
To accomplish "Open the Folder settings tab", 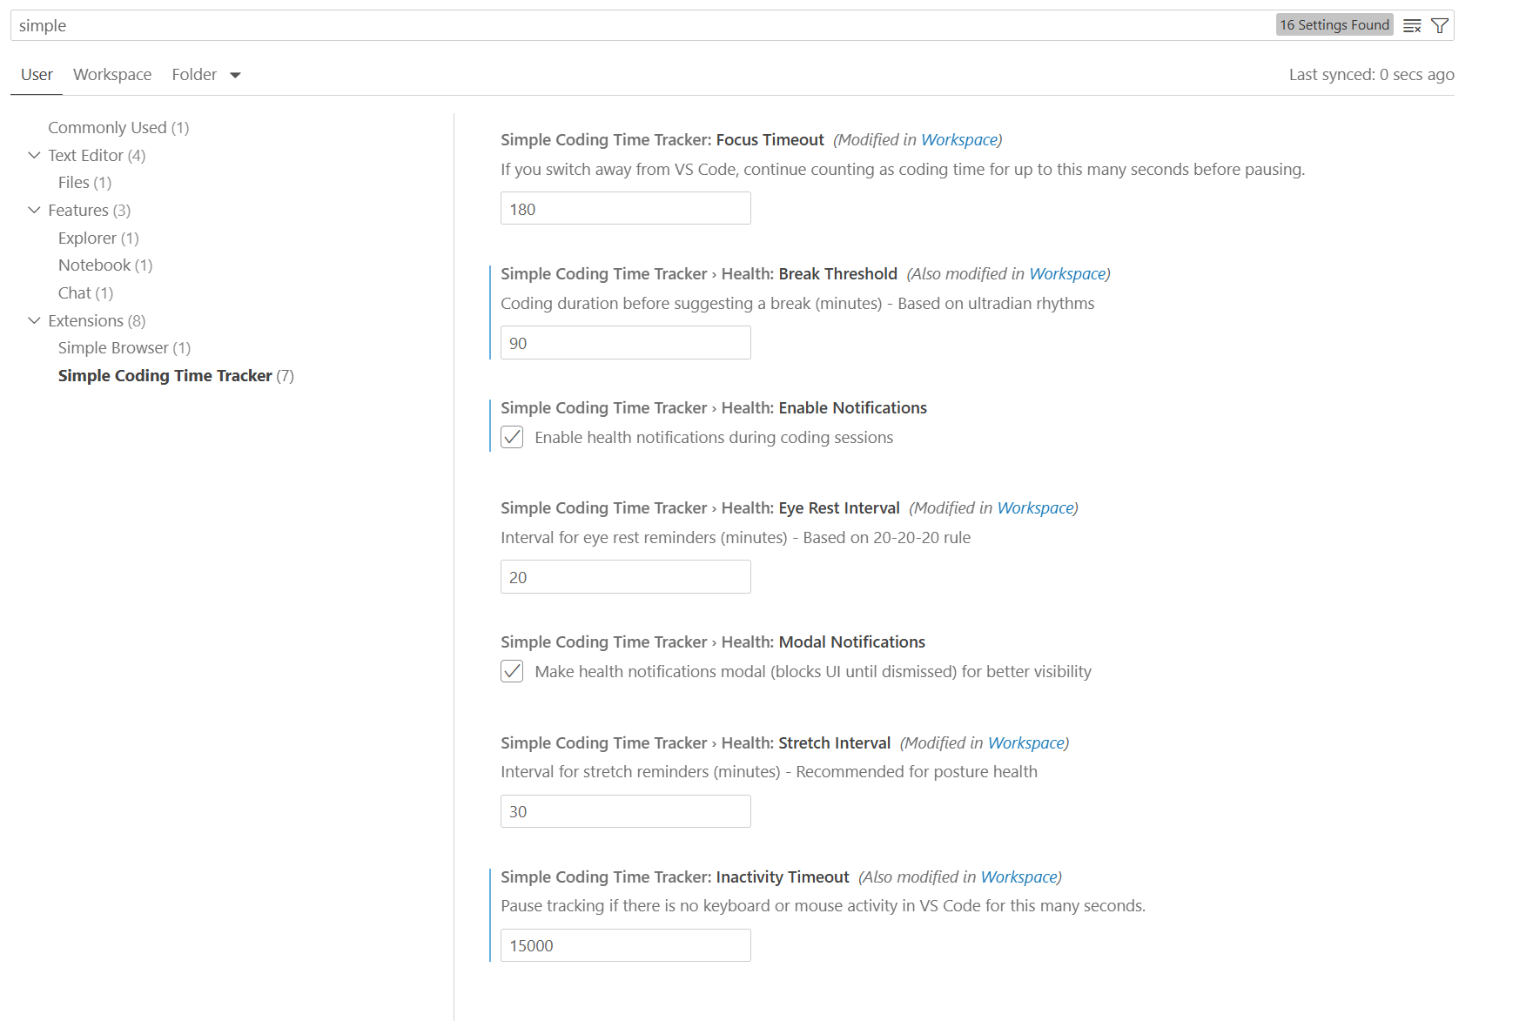I will pos(194,75).
